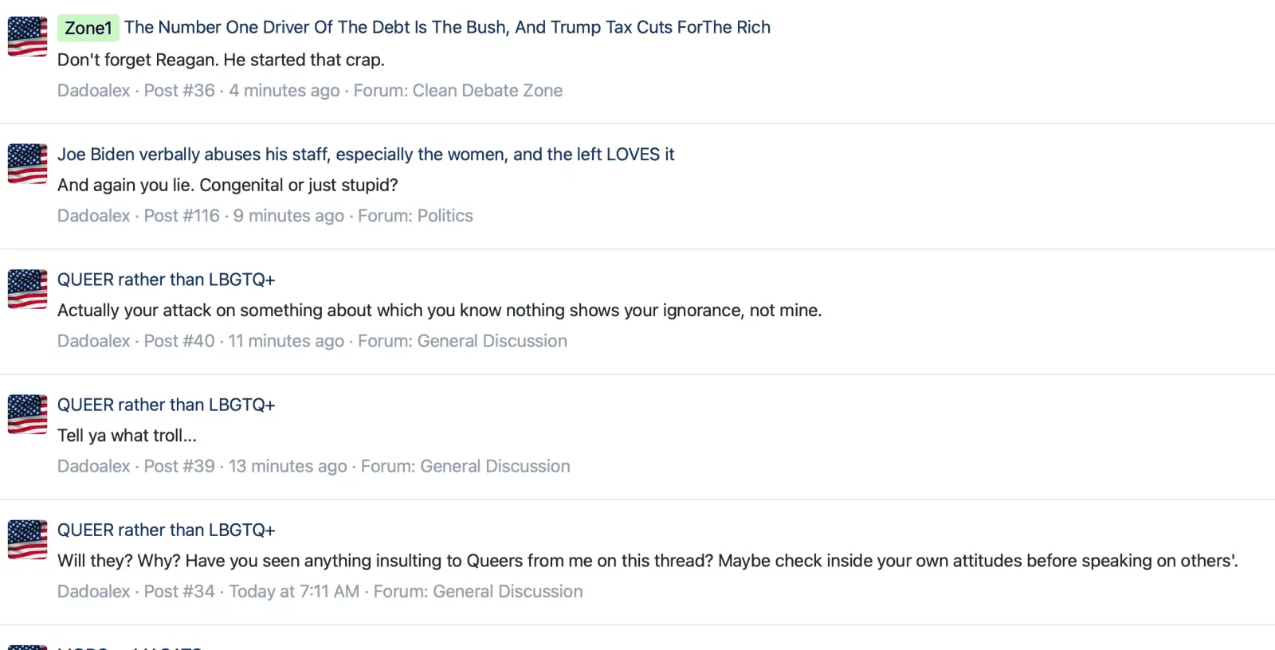Viewport: 1275px width, 650px height.
Task: Click the flag avatar beside Post #40
Action: (x=27, y=288)
